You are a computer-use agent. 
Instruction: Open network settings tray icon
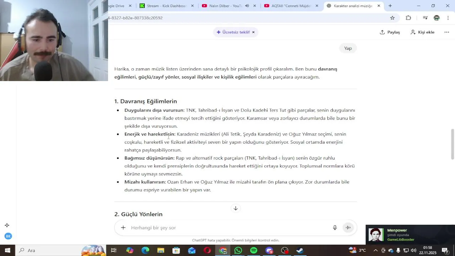(406, 250)
